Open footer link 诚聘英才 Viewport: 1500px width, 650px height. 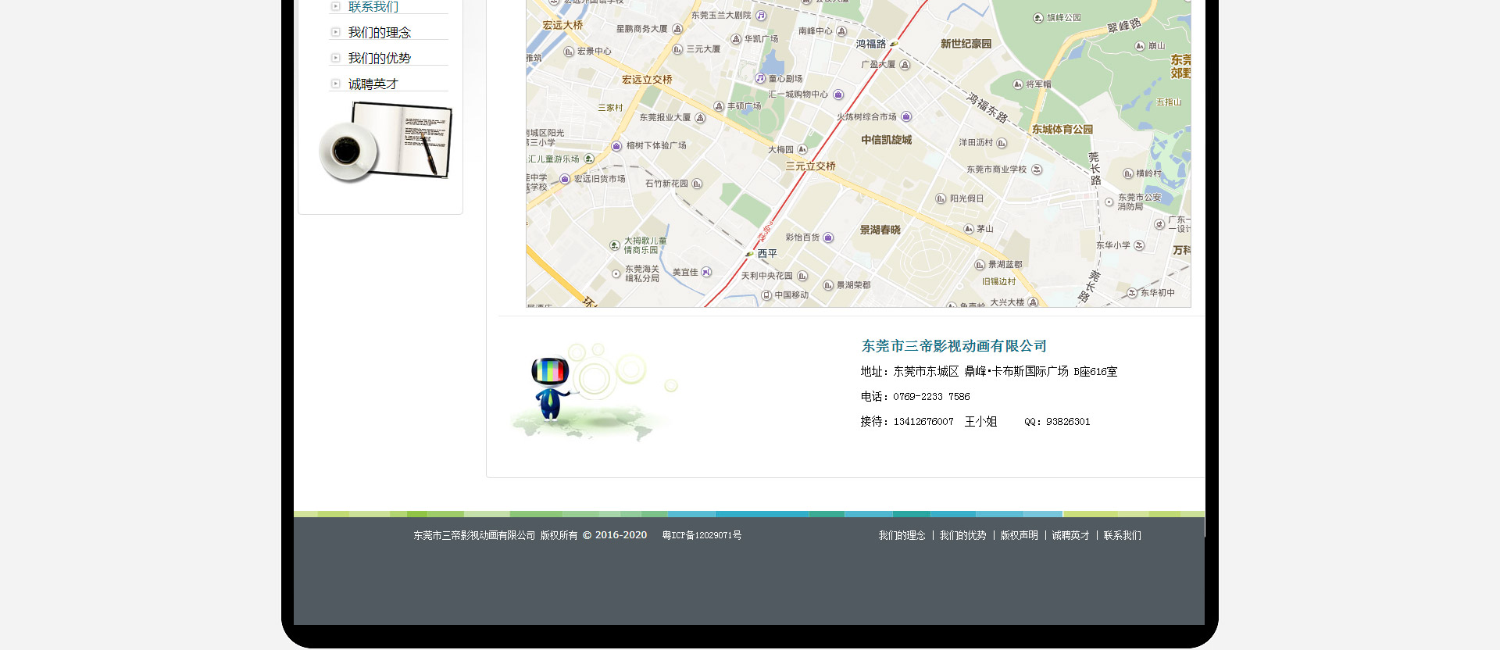[1070, 536]
